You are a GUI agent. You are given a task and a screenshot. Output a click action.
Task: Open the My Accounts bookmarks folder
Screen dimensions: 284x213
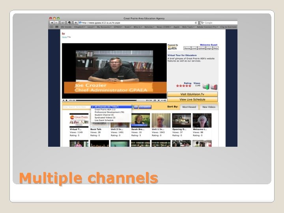click(x=104, y=27)
